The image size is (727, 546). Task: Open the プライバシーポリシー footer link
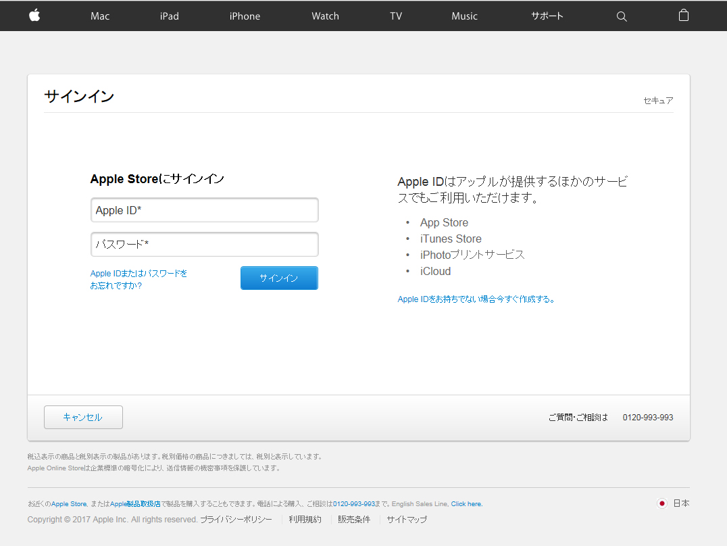coord(236,520)
